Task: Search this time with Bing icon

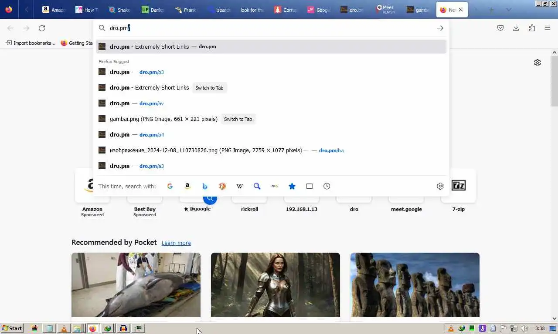Action: tap(205, 186)
